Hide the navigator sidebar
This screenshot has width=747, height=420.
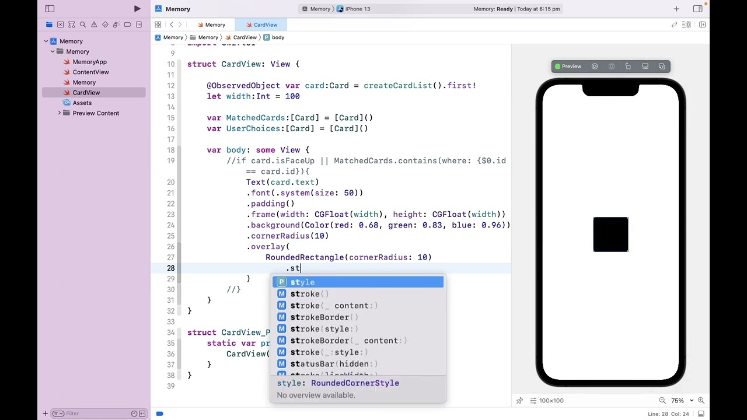tap(50, 9)
